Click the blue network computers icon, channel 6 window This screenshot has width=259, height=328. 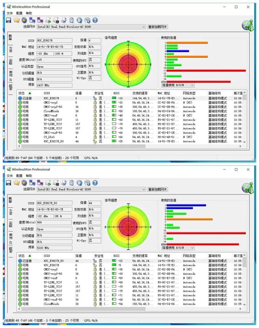point(32,20)
